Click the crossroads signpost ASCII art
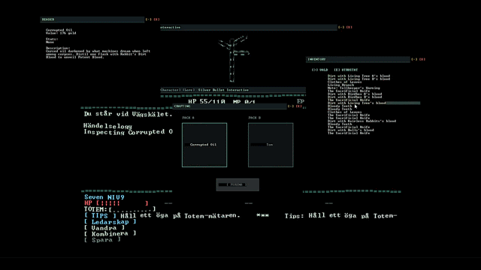 (233, 58)
